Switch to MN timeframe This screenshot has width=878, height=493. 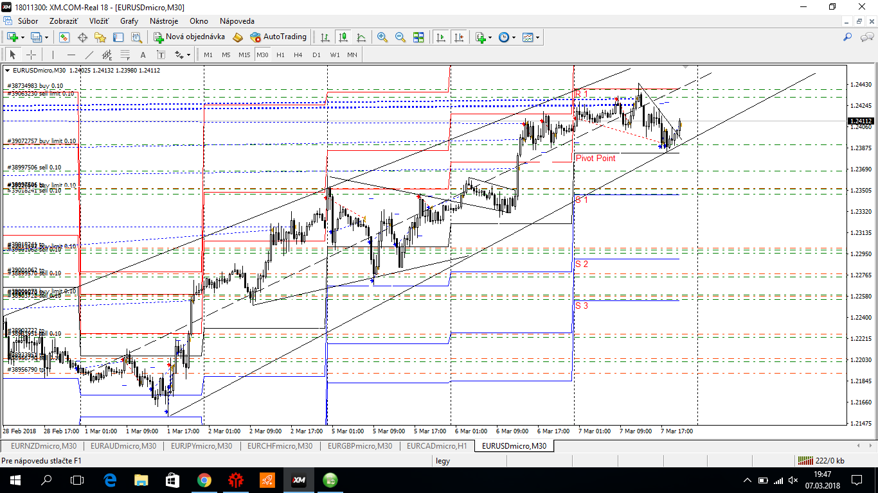352,55
